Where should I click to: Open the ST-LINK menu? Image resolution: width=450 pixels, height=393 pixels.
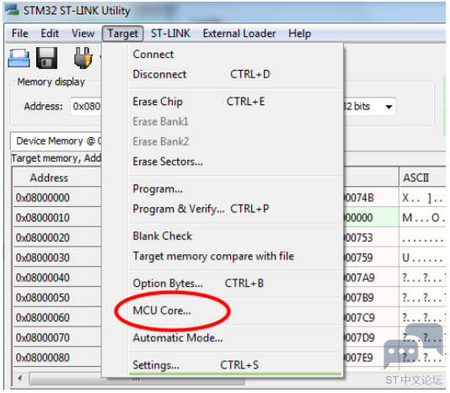[170, 34]
